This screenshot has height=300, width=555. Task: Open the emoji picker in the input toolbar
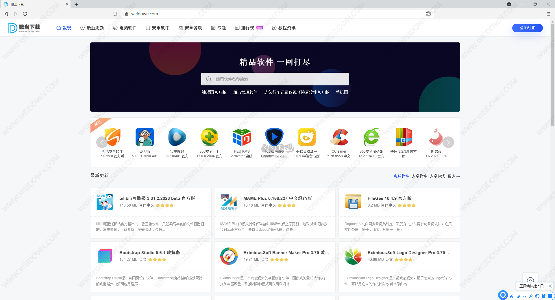point(537,296)
